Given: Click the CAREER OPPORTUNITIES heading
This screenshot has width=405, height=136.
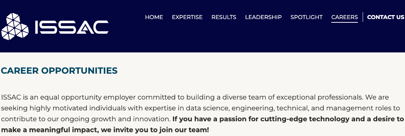Looking at the screenshot, I should [x=59, y=71].
